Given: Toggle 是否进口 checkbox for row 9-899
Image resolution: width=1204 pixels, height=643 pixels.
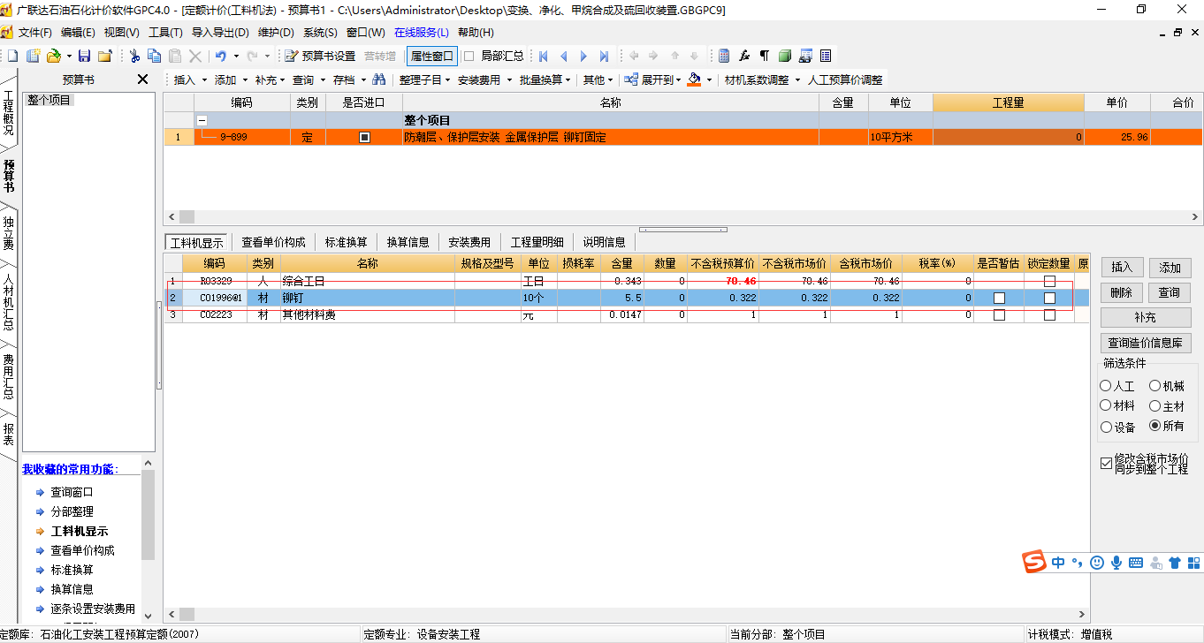Looking at the screenshot, I should pyautogui.click(x=364, y=138).
